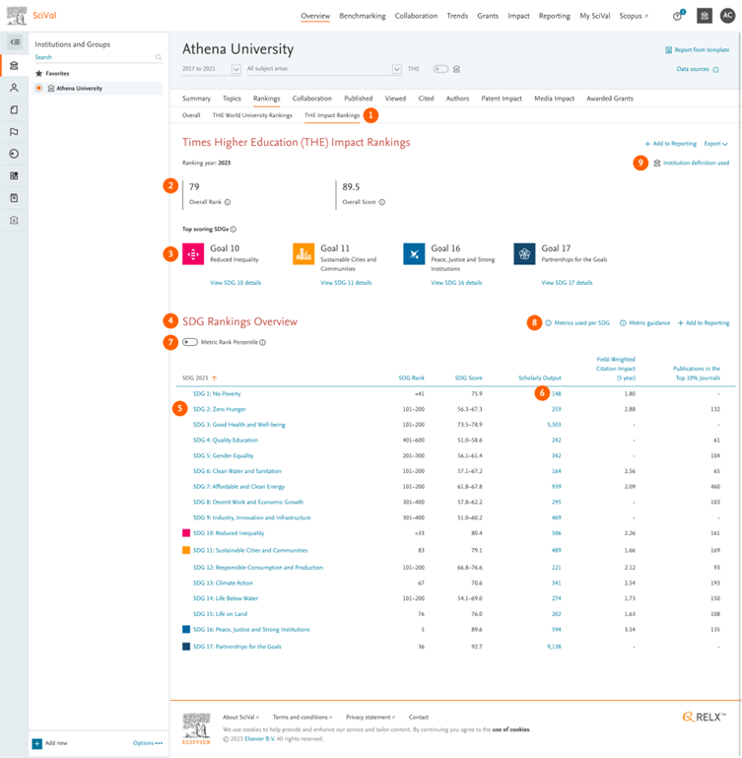Toggle Metric Rank Percentile switch
The height and width of the screenshot is (758, 742).
click(x=190, y=342)
